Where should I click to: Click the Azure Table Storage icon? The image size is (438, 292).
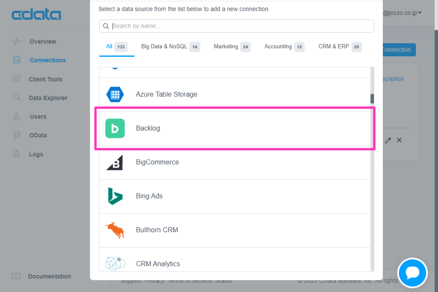pyautogui.click(x=115, y=94)
